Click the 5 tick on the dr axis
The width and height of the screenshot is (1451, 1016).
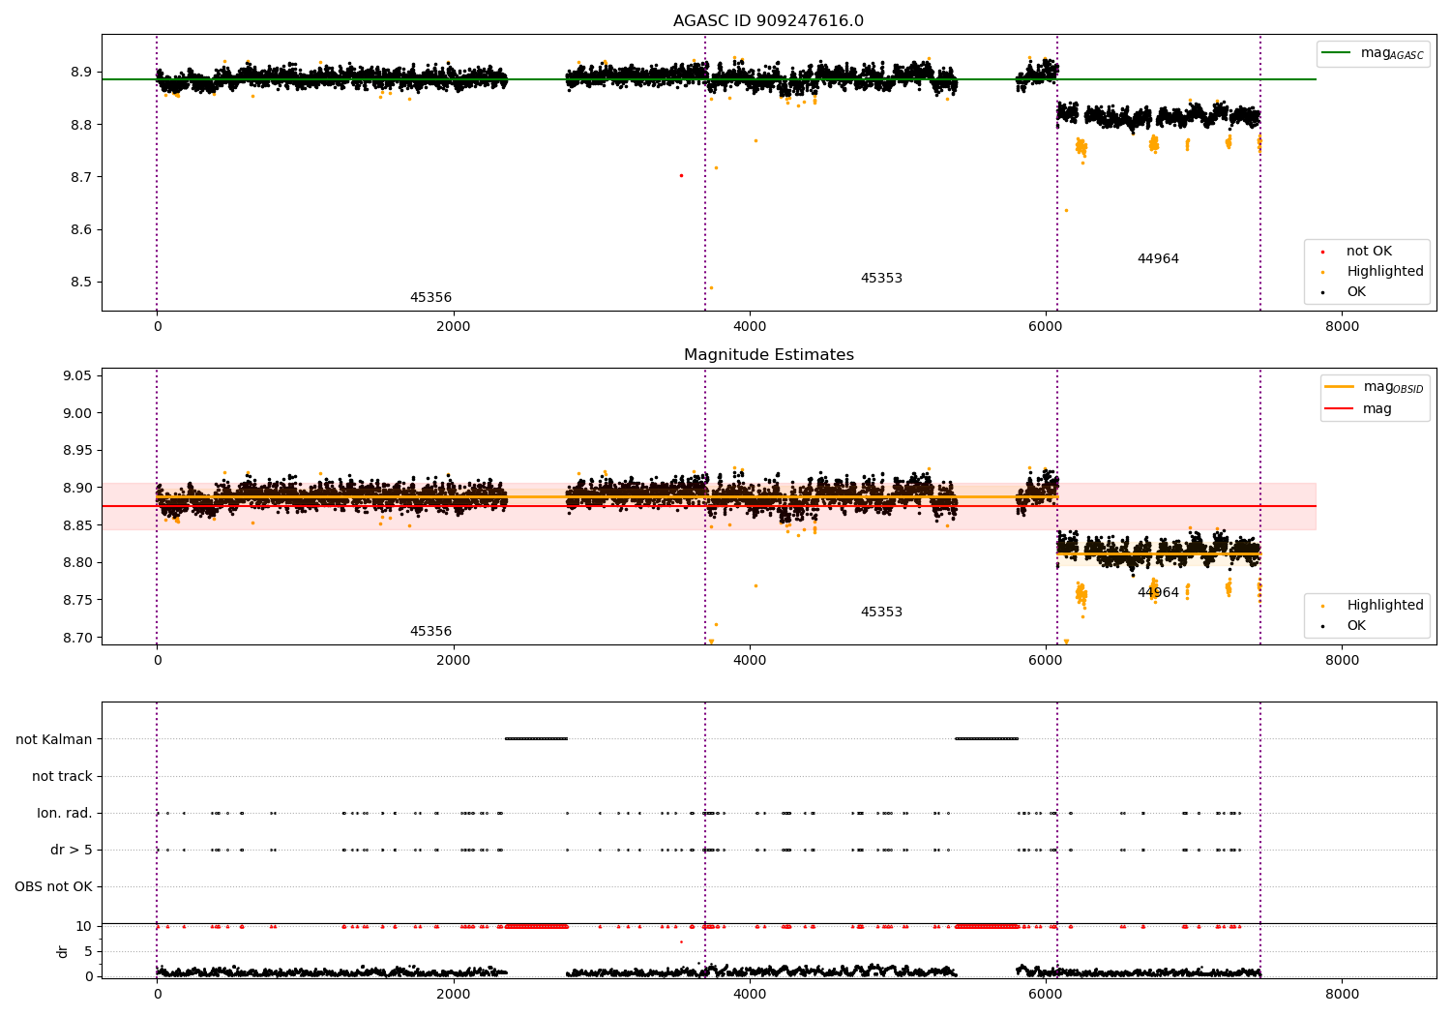tap(88, 951)
